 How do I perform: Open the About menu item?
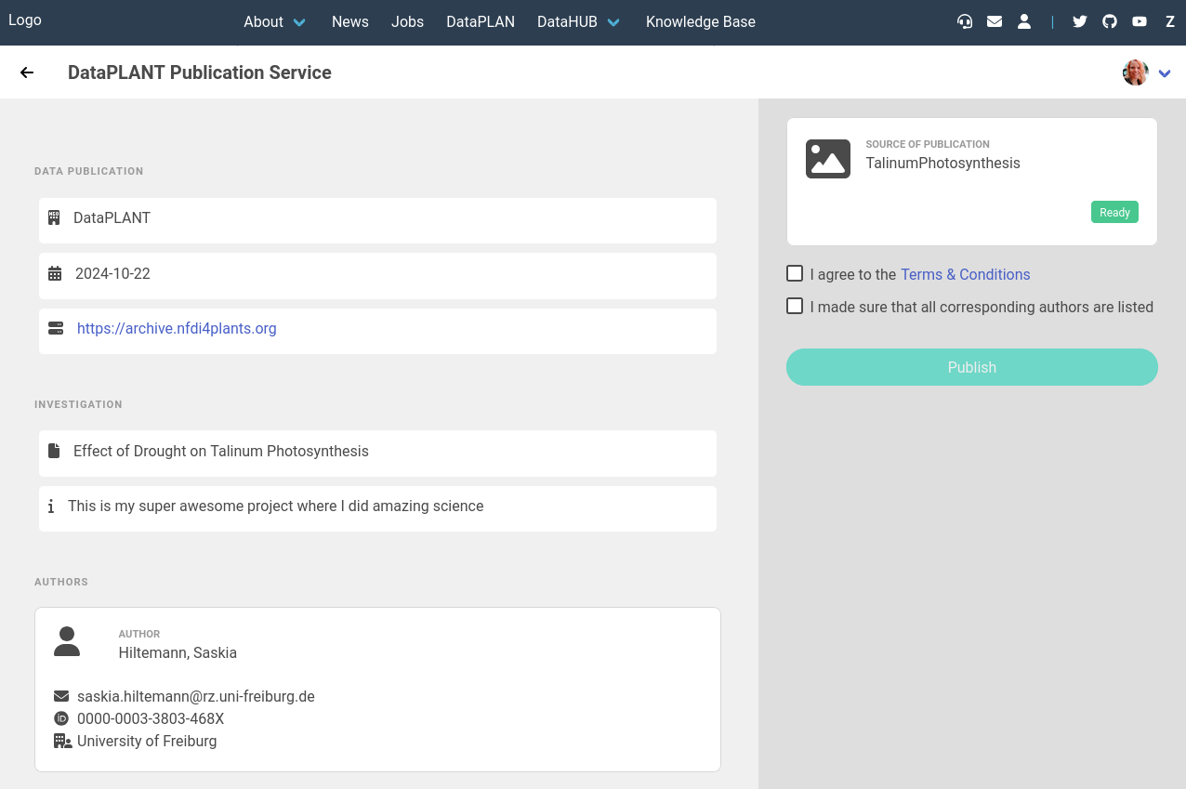point(263,21)
